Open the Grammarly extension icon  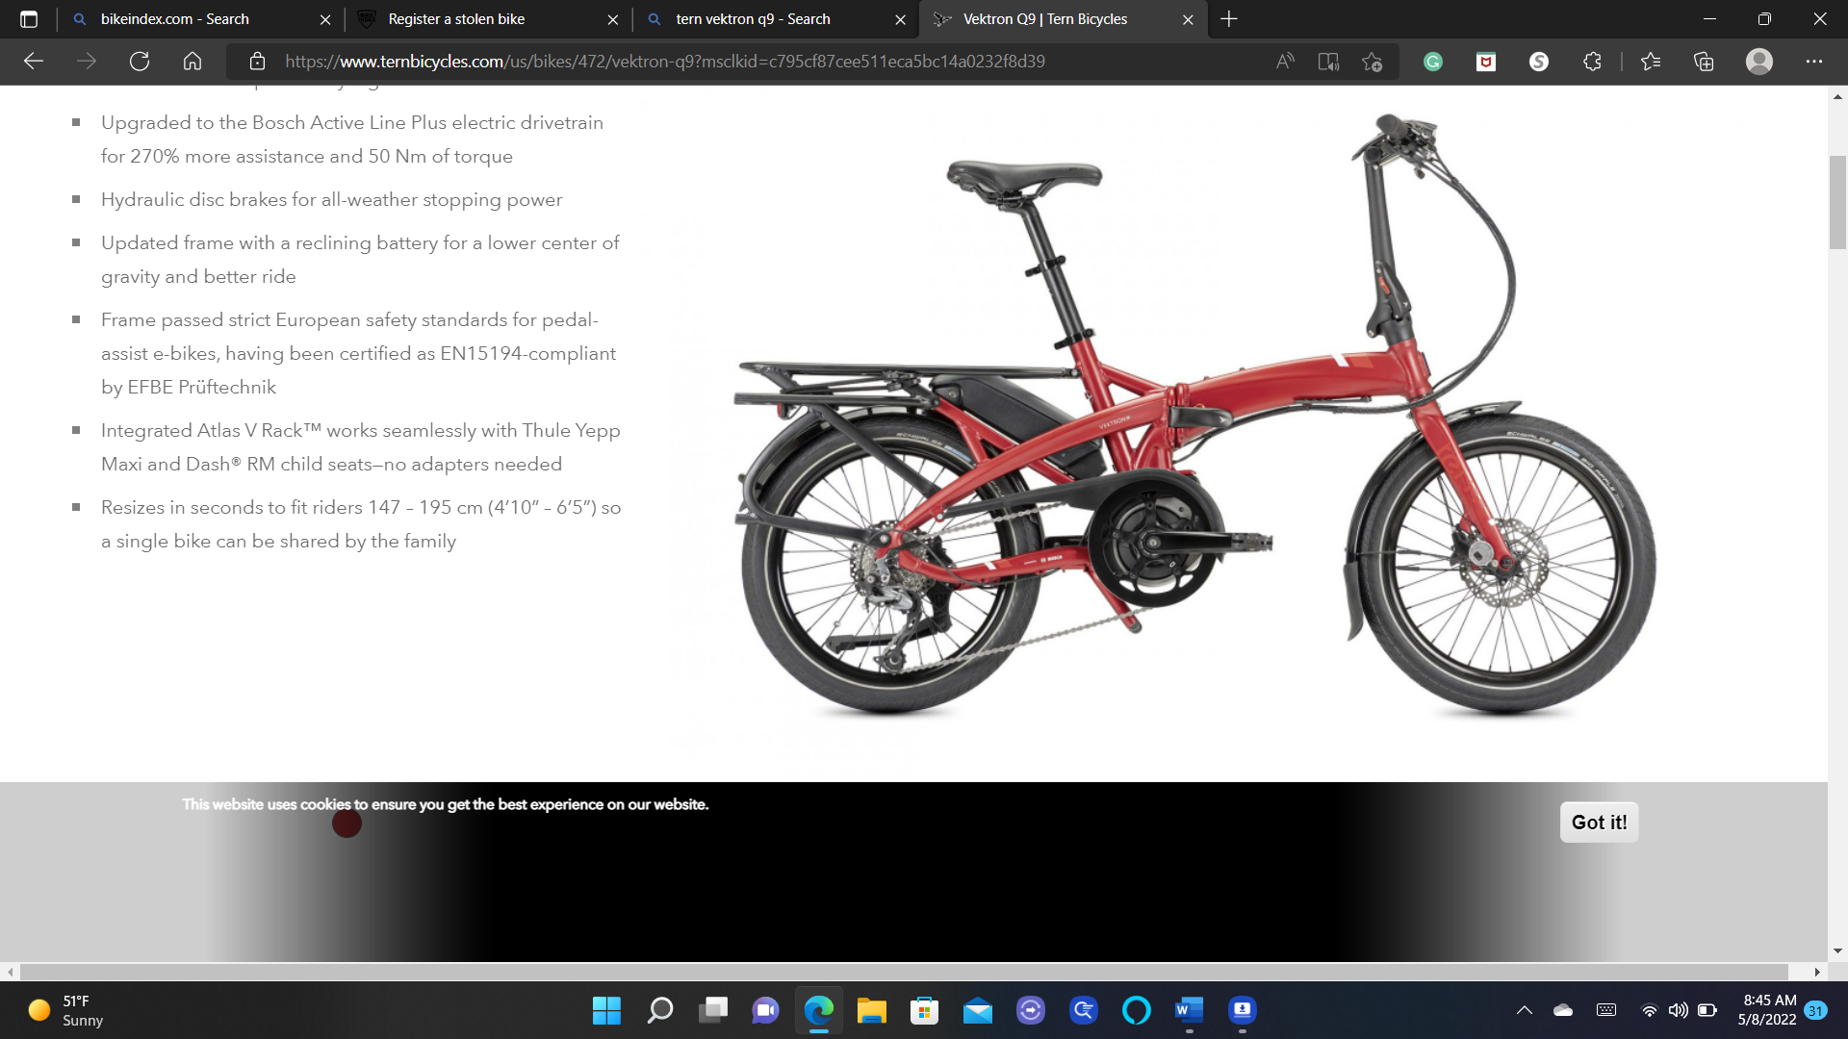(1433, 61)
